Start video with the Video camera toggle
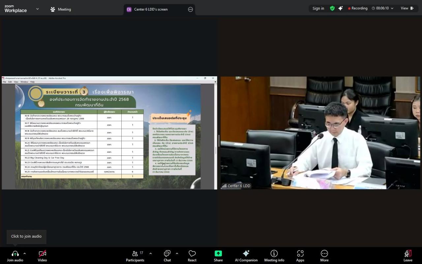422x264 pixels. point(42,256)
